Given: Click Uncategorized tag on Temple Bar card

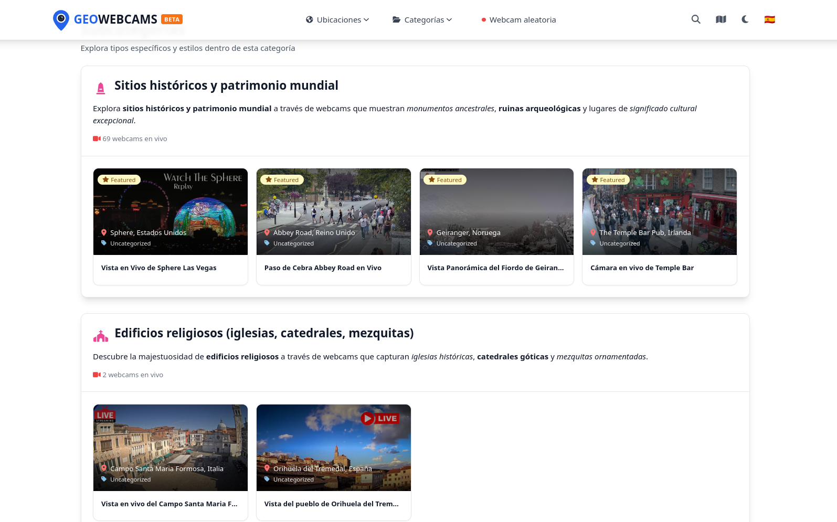Looking at the screenshot, I should tap(620, 243).
